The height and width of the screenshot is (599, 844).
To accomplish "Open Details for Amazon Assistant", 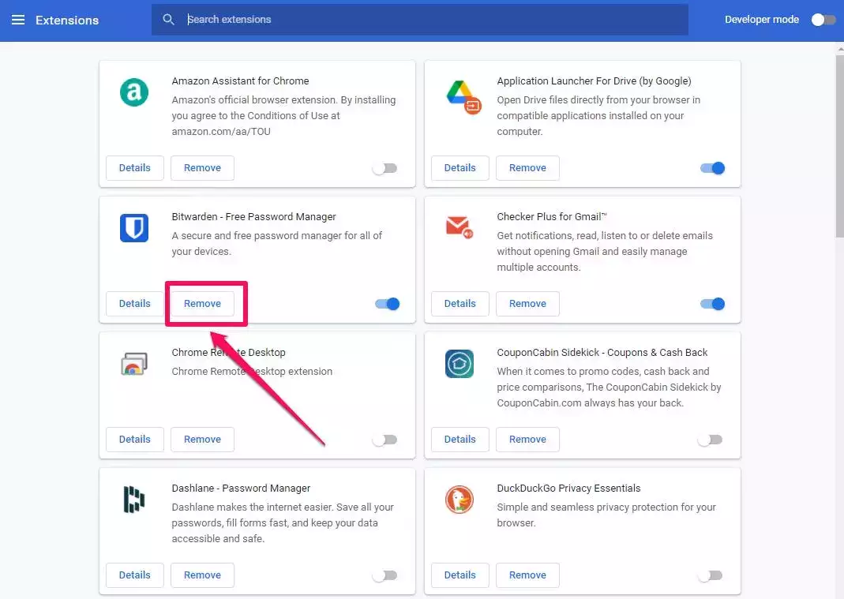I will click(134, 168).
